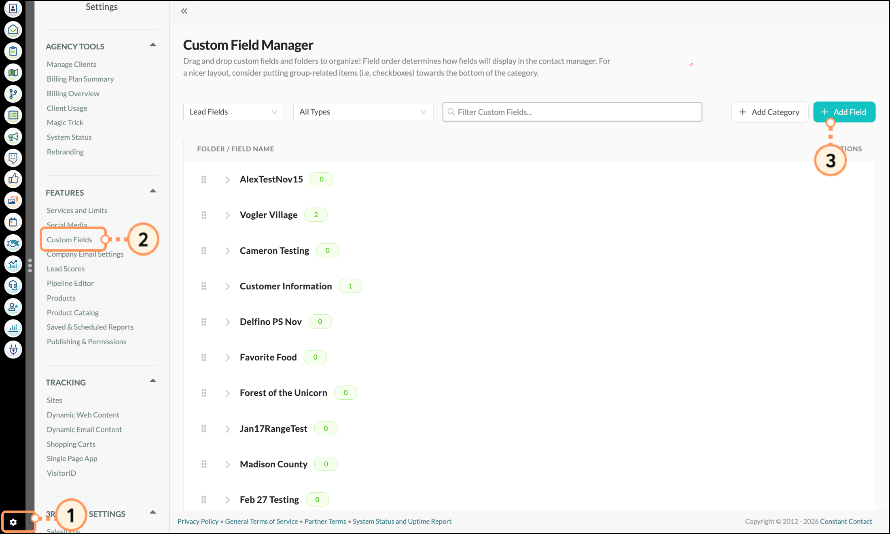
Task: Open the calendar icon in sidebar
Action: (x=13, y=222)
